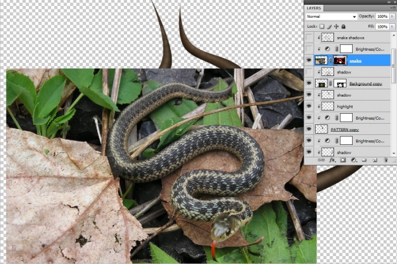Click mask link icon on hidden Brightness/Contrast layer
The height and width of the screenshot is (264, 397).
click(337, 49)
